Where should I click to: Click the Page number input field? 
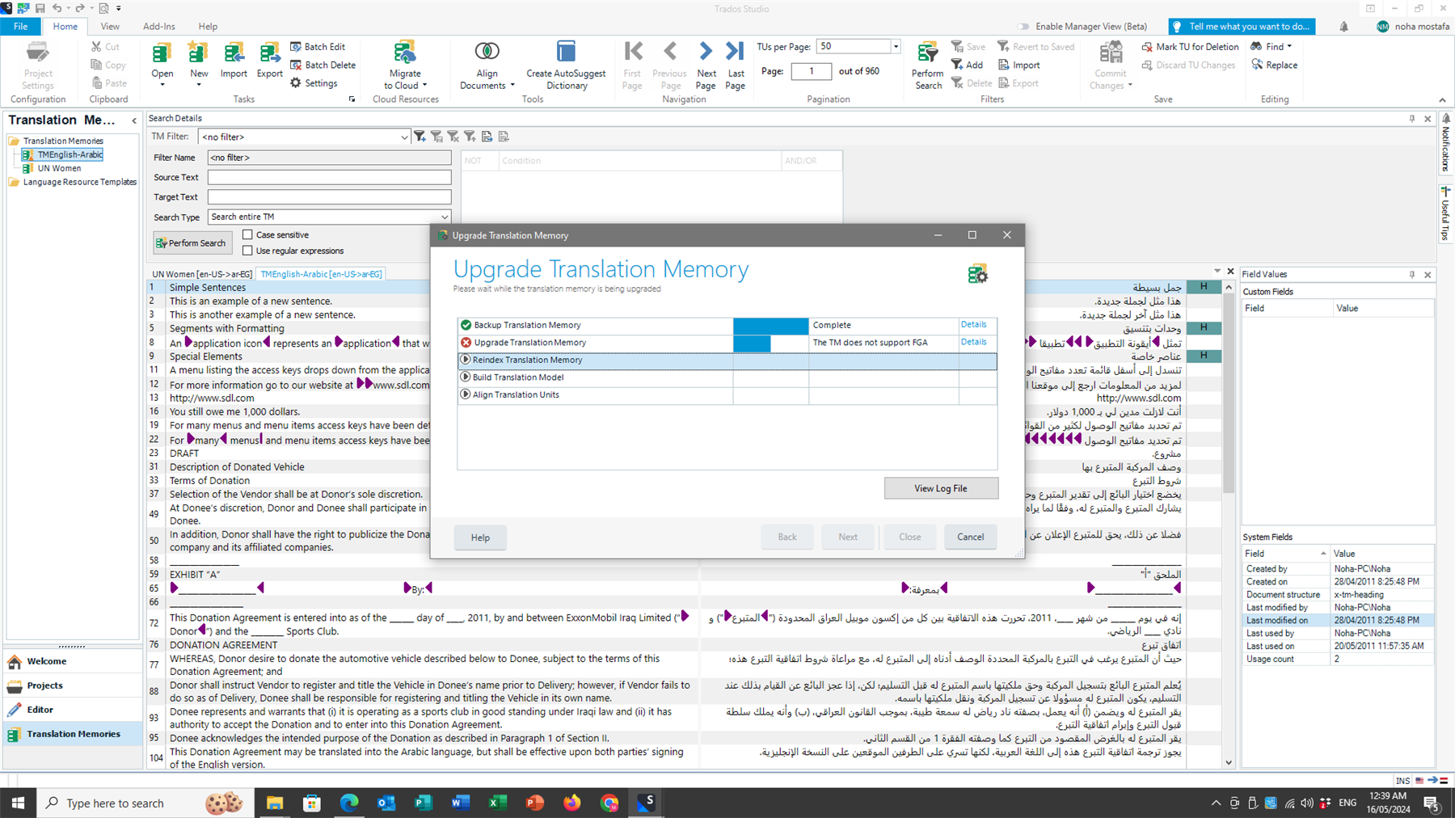[810, 71]
